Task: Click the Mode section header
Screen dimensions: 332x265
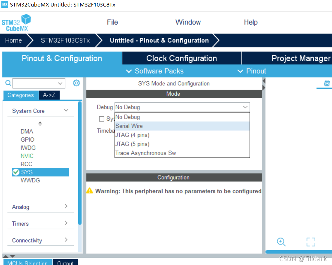Action: point(174,94)
